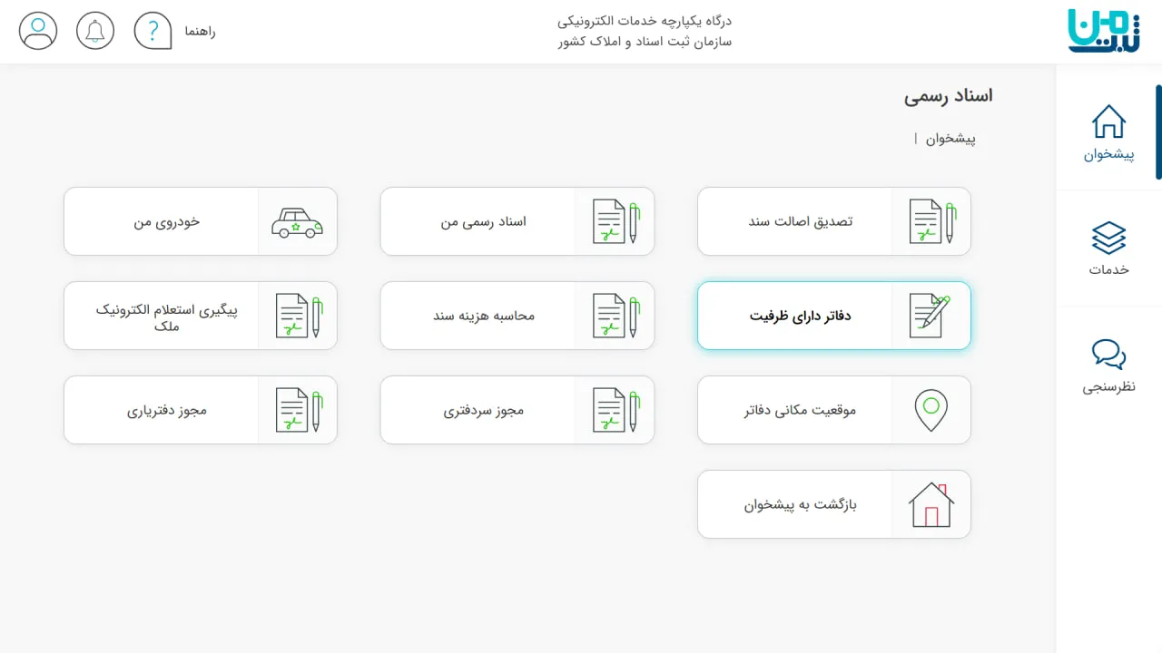Image resolution: width=1162 pixels, height=653 pixels.
Task: Open the خودروی من card
Action: click(x=201, y=221)
